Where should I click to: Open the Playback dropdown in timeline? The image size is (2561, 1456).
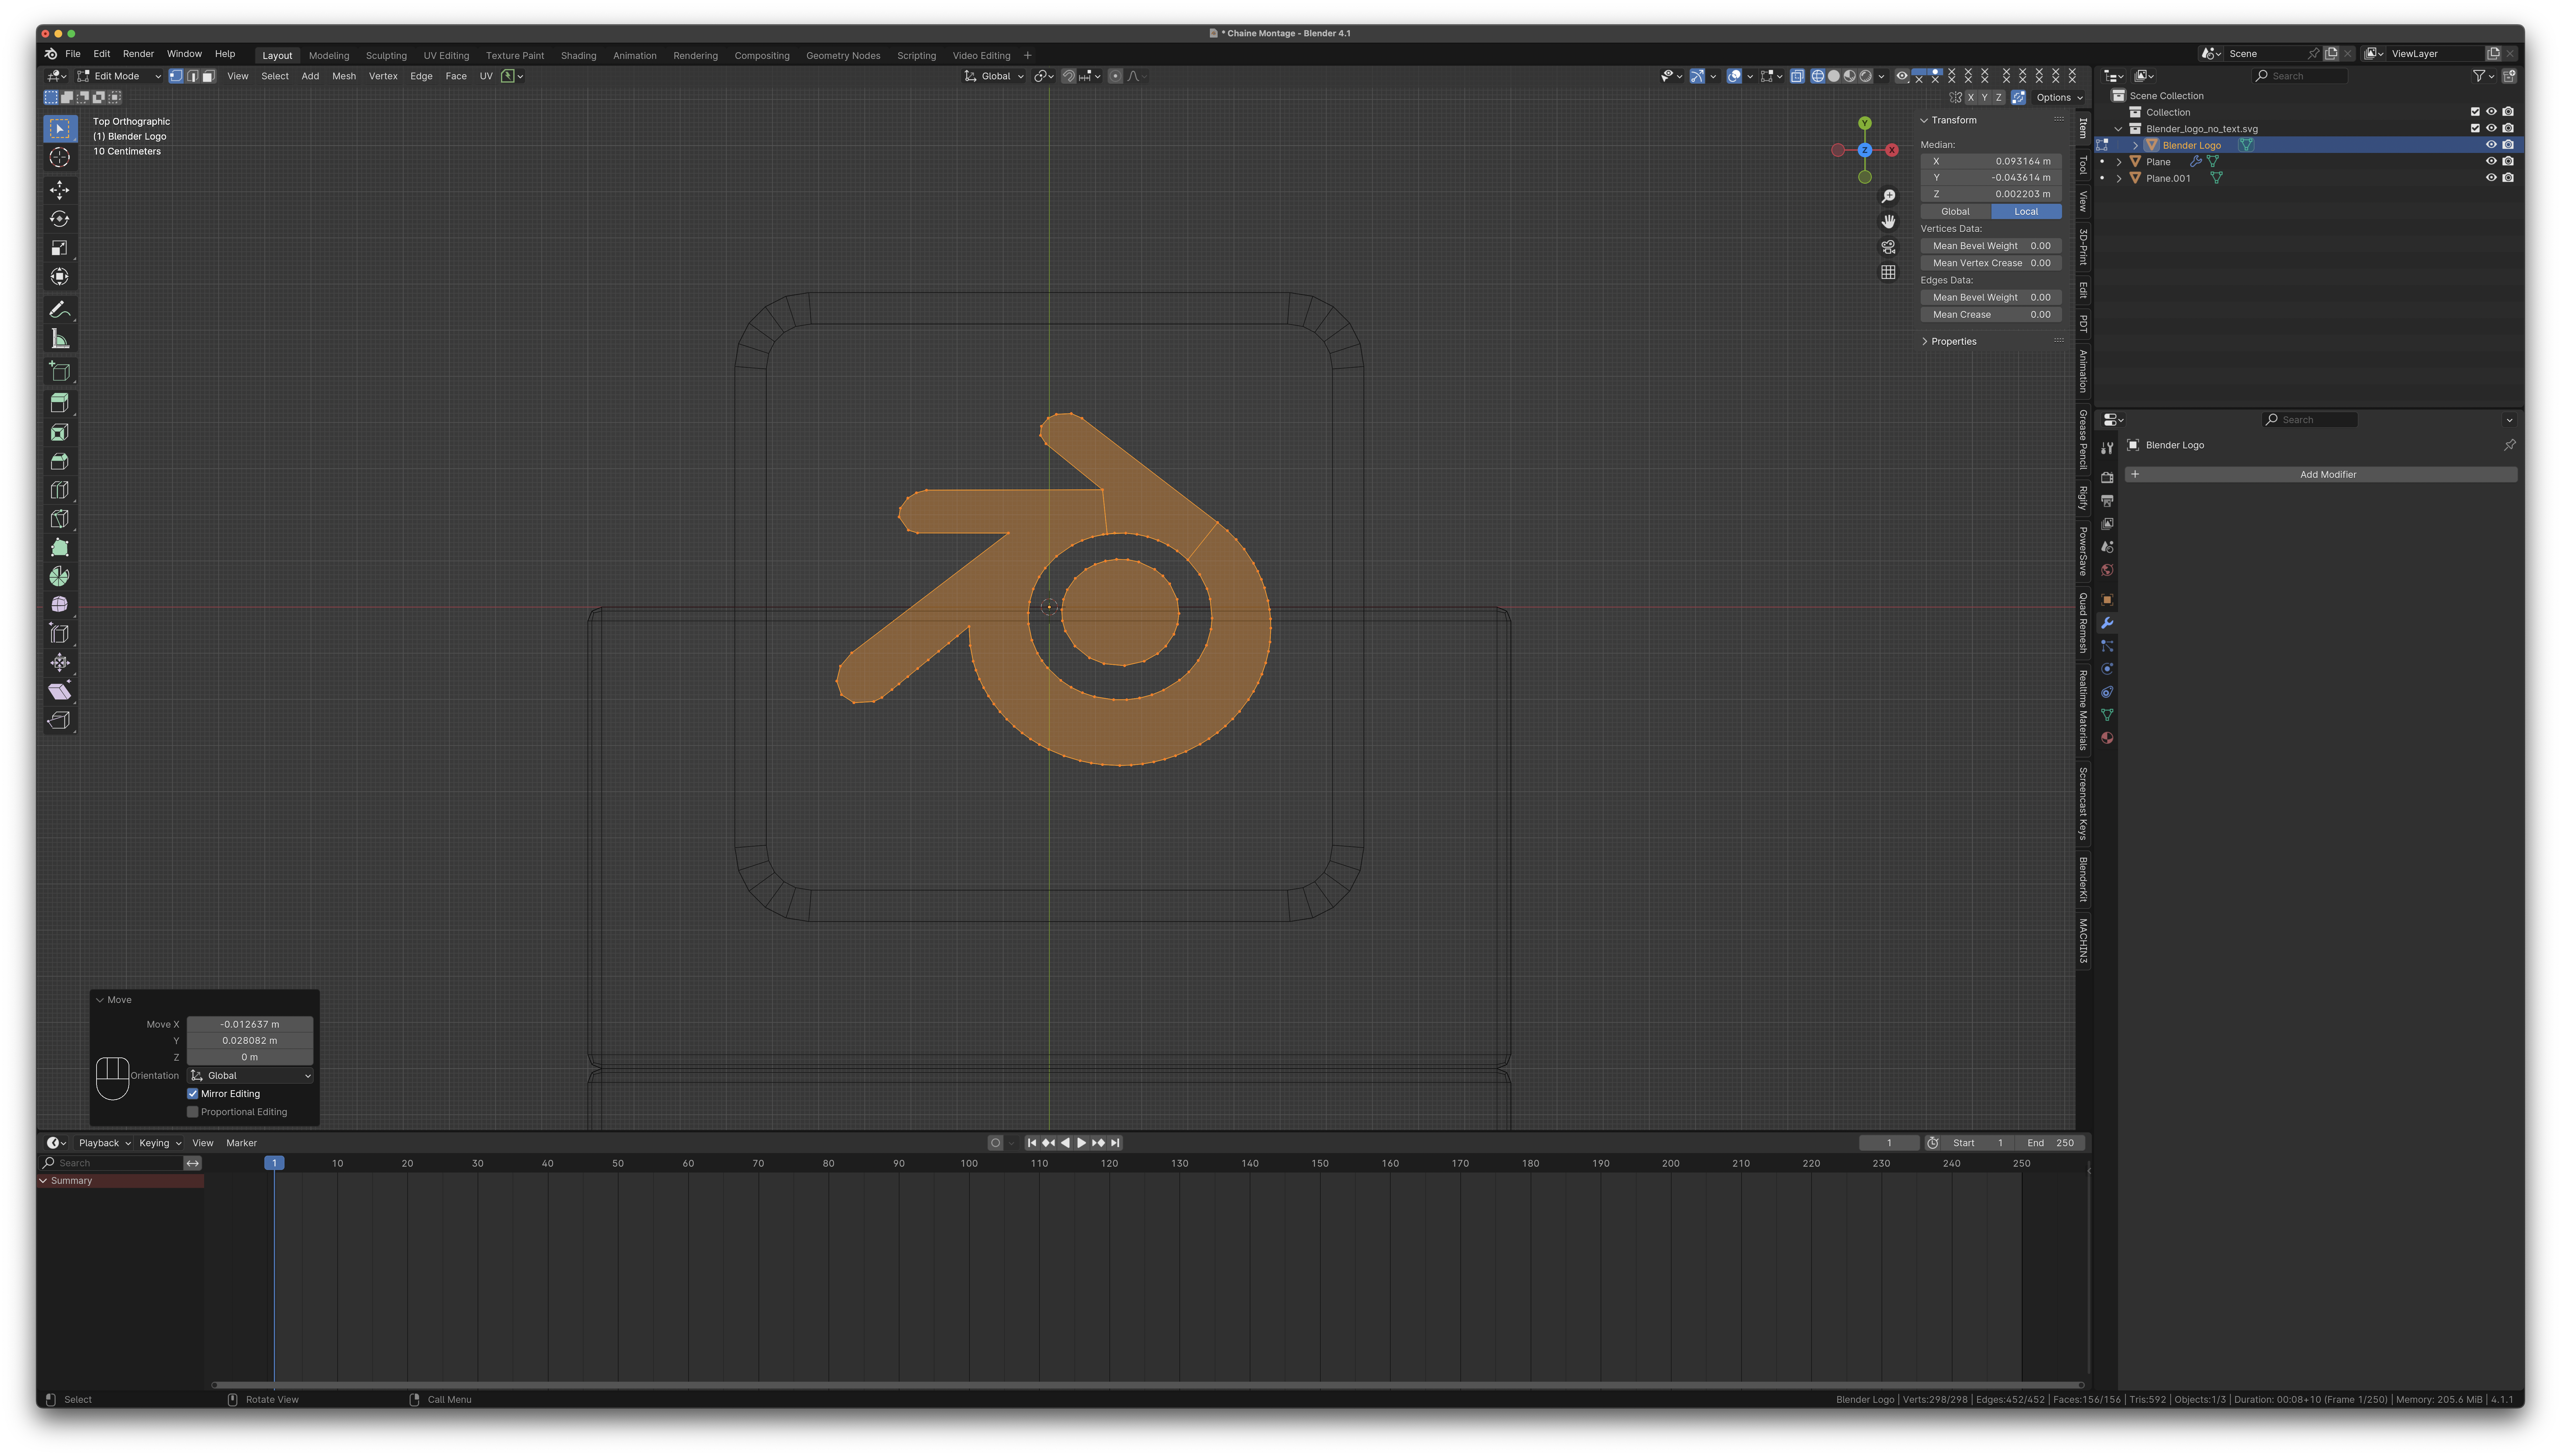click(x=104, y=1143)
